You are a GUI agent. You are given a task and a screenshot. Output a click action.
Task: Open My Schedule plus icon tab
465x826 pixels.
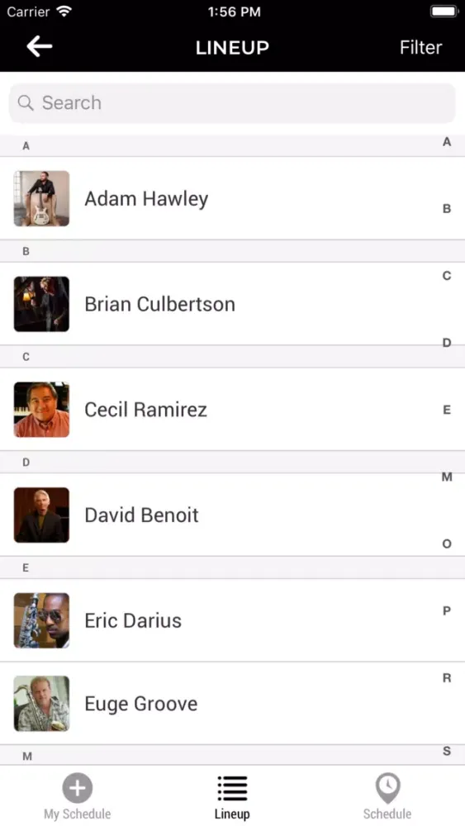pos(78,796)
